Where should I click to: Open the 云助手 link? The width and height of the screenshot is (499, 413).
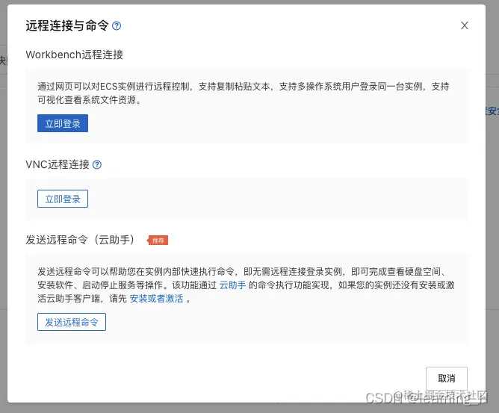(232, 285)
